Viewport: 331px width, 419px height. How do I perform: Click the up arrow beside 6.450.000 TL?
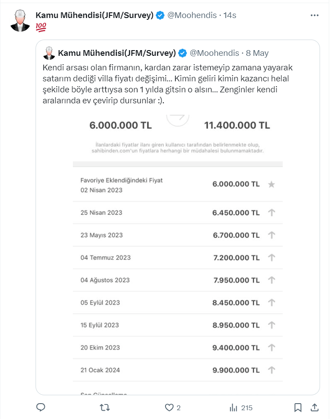[271, 213]
